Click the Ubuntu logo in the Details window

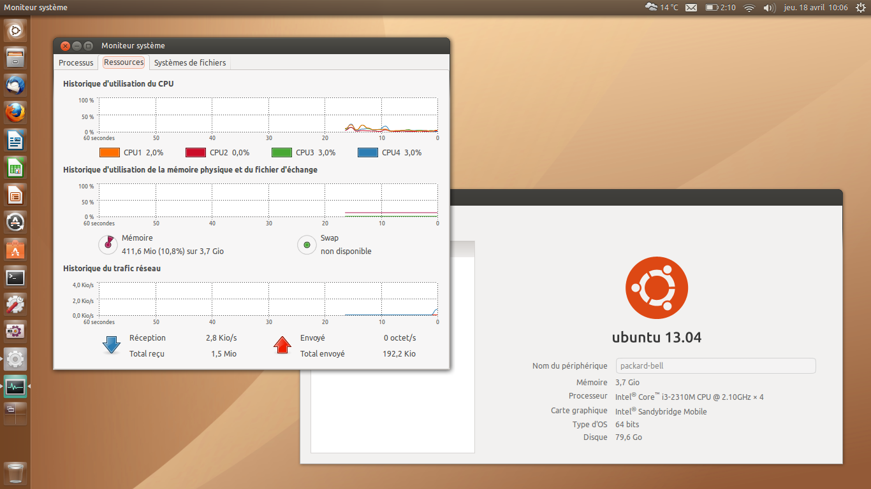(657, 288)
